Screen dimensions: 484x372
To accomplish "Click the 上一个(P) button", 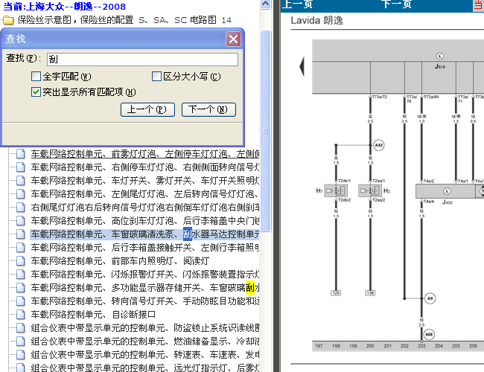I will click(x=147, y=109).
